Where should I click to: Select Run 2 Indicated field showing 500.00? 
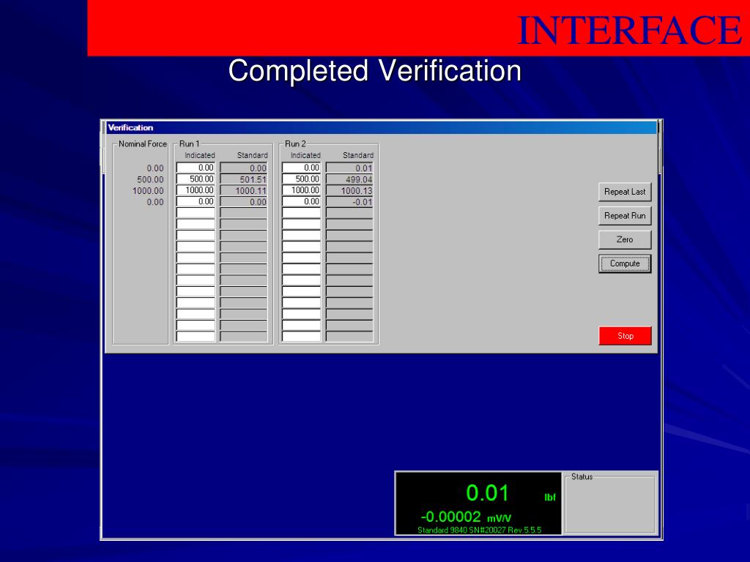click(301, 179)
